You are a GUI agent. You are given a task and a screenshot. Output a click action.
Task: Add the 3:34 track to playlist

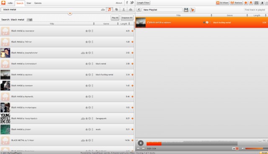point(132,74)
